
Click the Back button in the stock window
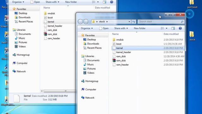tap(80, 22)
